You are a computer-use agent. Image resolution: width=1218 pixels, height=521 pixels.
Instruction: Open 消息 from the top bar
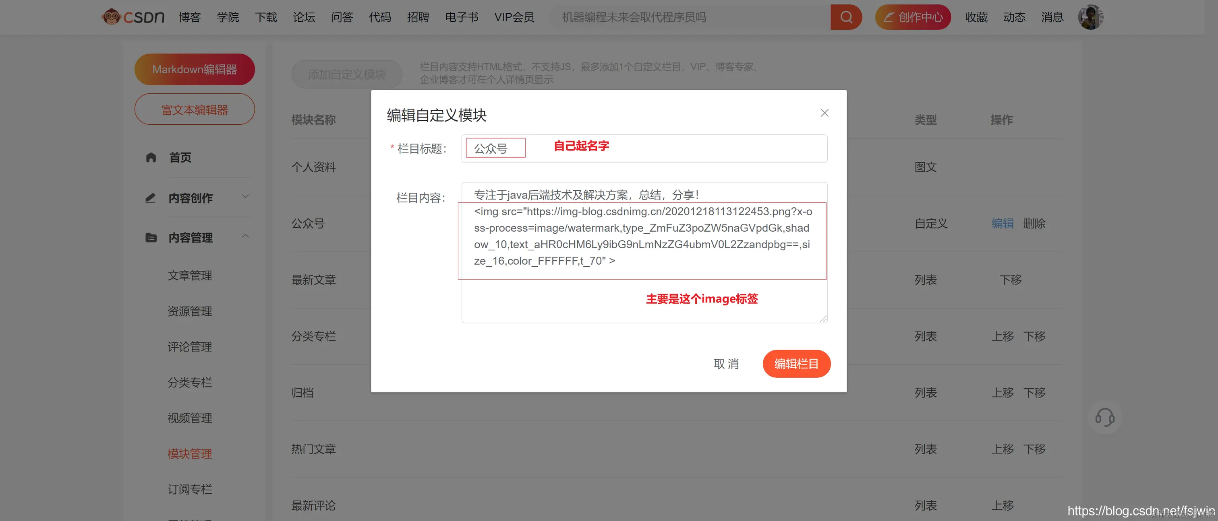click(1052, 17)
